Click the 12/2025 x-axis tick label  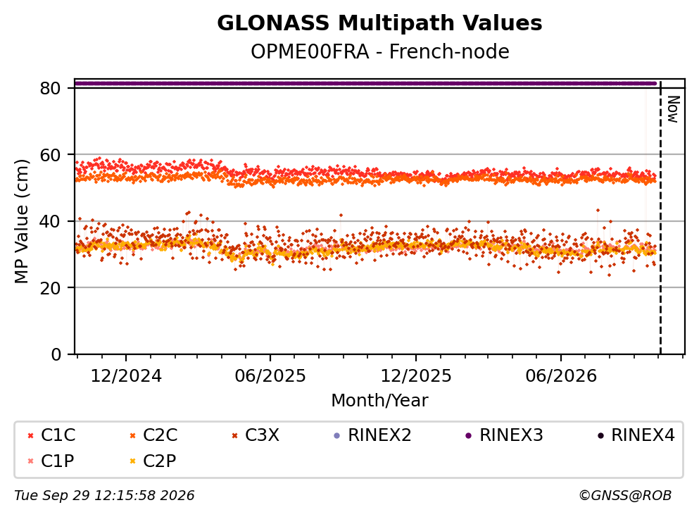coord(416,376)
